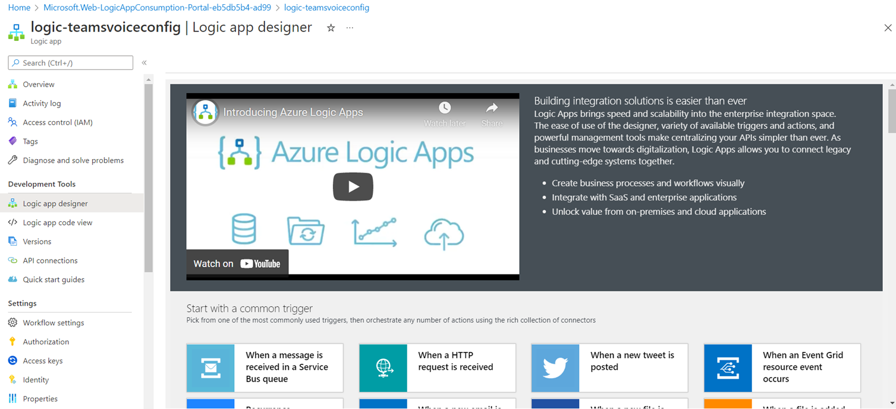Open Workflow settings gear item
Image resolution: width=896 pixels, height=409 pixels.
[54, 323]
